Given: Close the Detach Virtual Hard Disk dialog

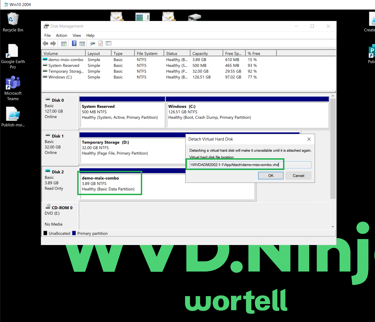Looking at the screenshot, I should (309, 139).
